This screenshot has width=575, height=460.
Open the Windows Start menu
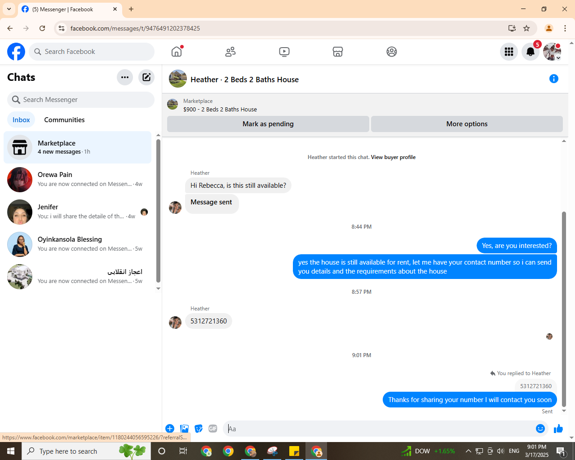point(11,451)
